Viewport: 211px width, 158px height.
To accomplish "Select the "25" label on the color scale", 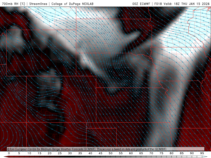I will [x=60, y=153].
